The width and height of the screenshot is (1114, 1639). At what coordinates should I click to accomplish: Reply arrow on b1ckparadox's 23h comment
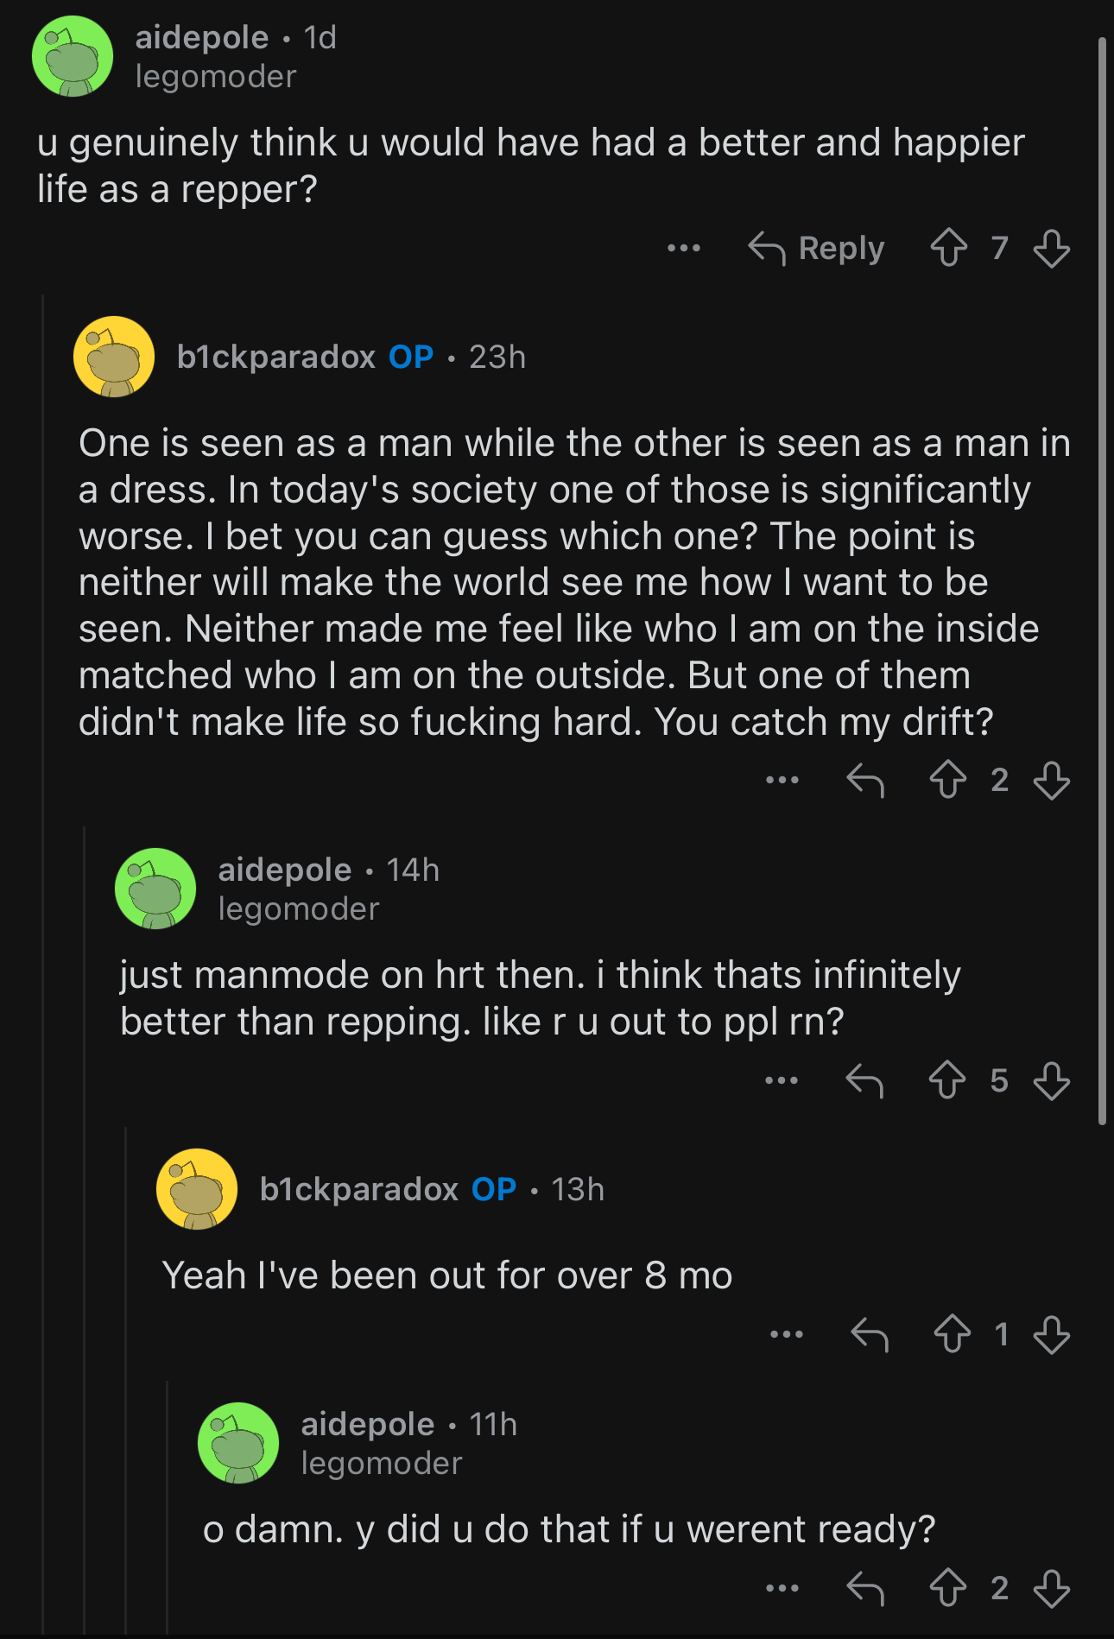pos(865,780)
